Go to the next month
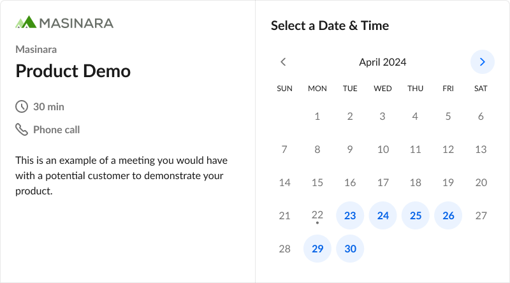Image resolution: width=510 pixels, height=283 pixels. click(x=482, y=62)
